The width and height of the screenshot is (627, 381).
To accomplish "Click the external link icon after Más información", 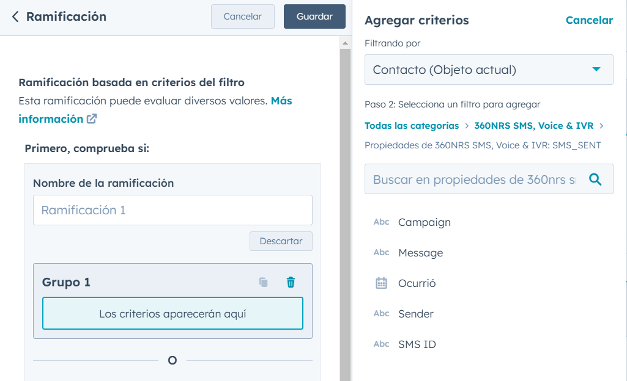I will (x=91, y=119).
